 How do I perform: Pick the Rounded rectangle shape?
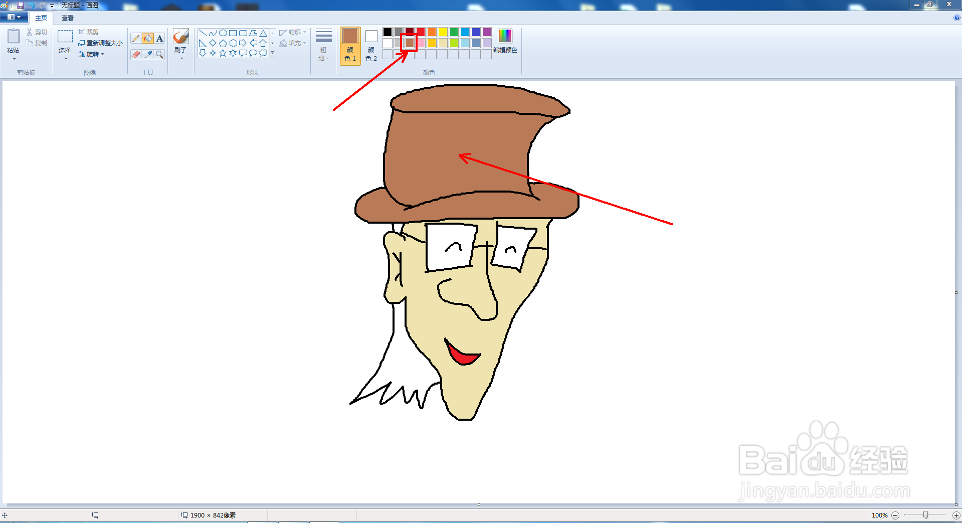point(243,33)
